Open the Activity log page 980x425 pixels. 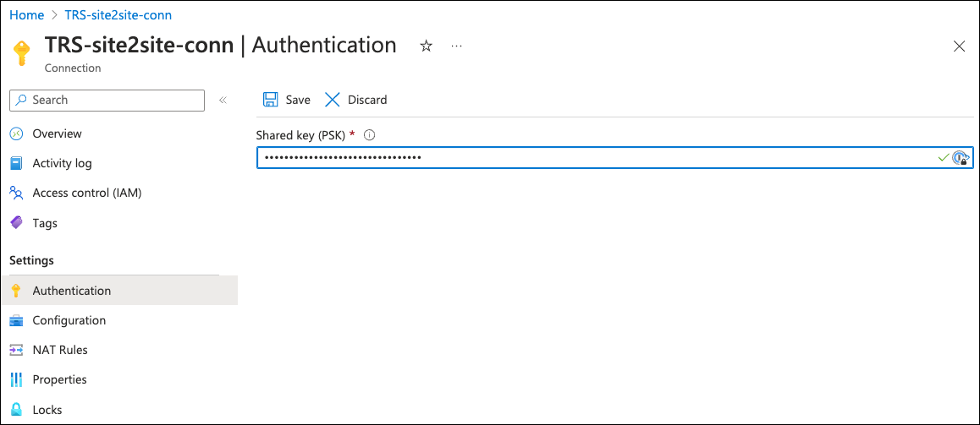point(62,163)
